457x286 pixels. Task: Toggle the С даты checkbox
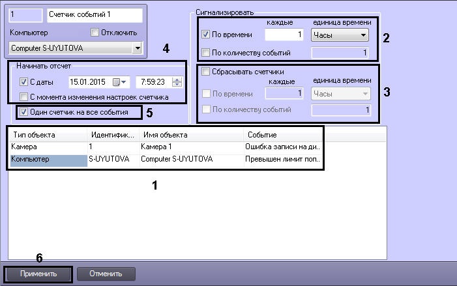click(23, 82)
